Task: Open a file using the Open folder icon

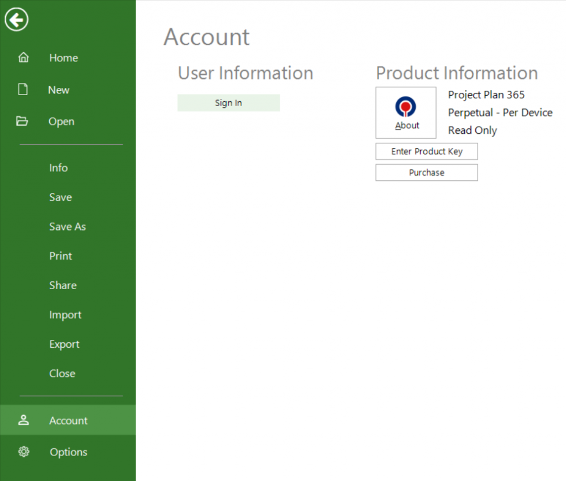Action: pyautogui.click(x=24, y=121)
